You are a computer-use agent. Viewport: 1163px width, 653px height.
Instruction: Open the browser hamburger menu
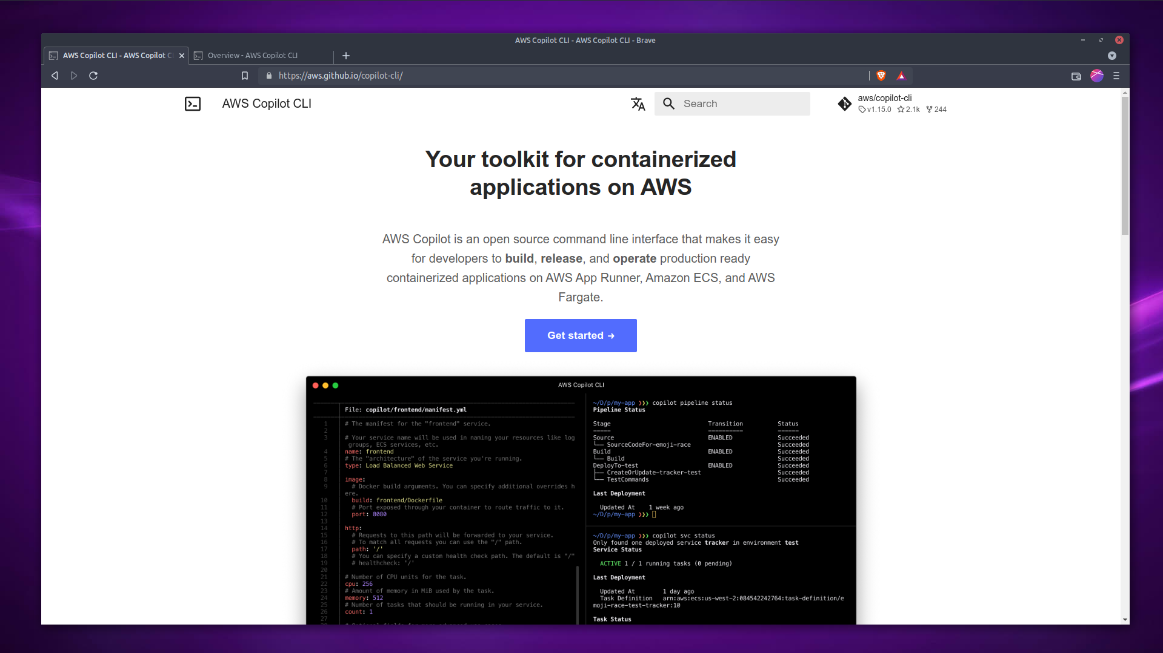[1117, 76]
